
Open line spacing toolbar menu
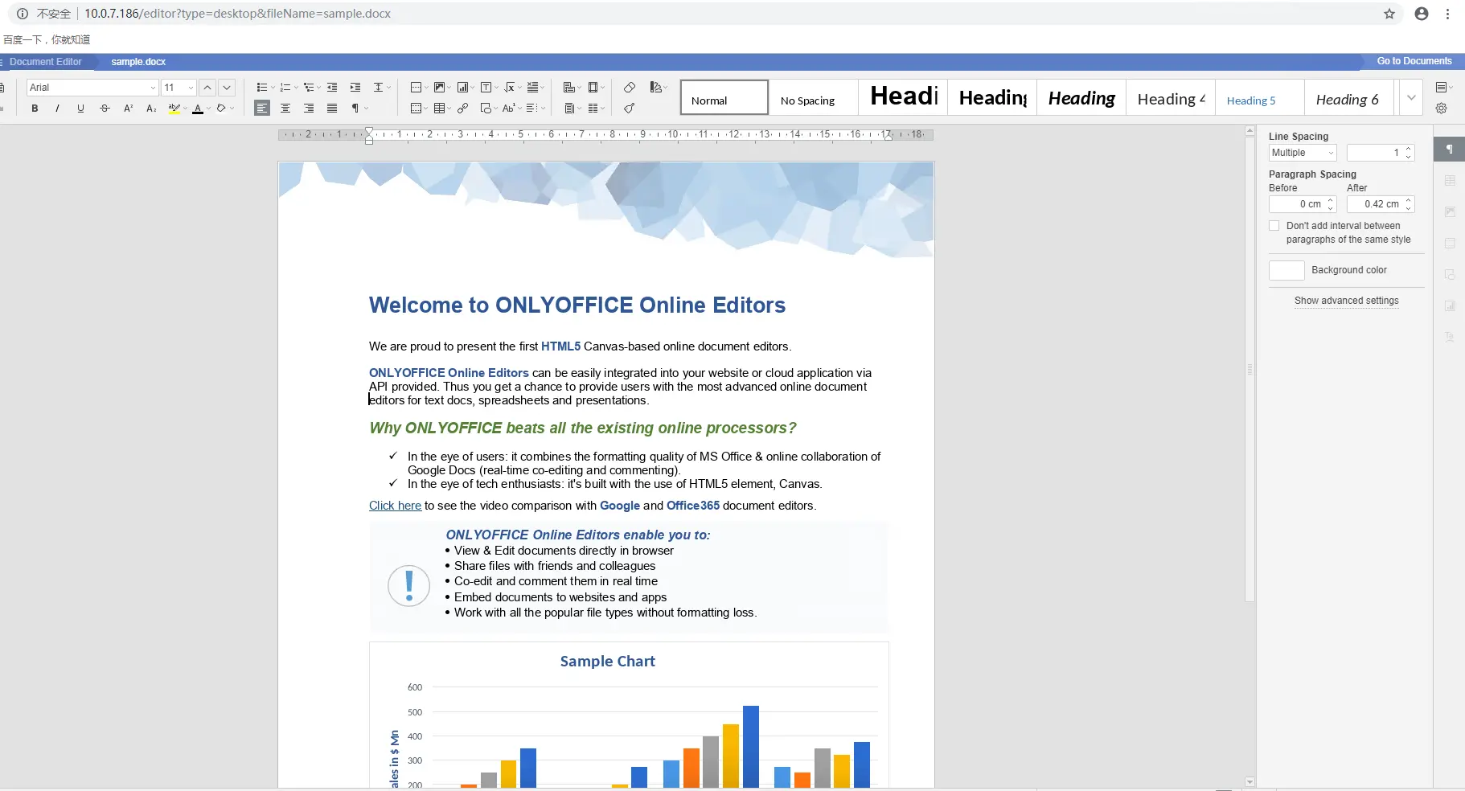[382, 88]
